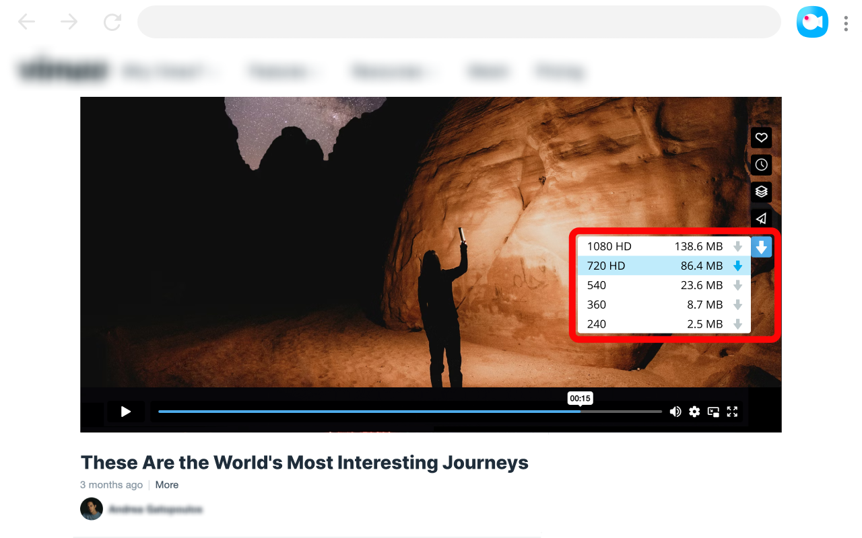Viewport: 862px width, 538px height.
Task: Open the uploader's profile avatar
Action: coord(92,509)
